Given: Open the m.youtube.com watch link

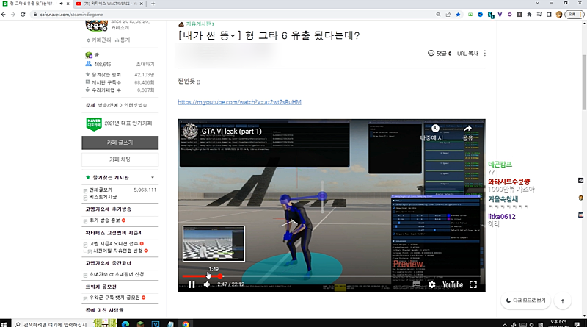Looking at the screenshot, I should [240, 102].
